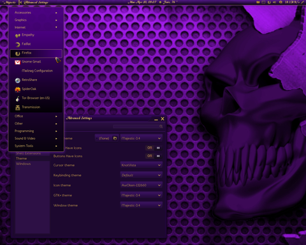Open the Office submenu
The width and height of the screenshot is (306, 245).
coord(36,116)
